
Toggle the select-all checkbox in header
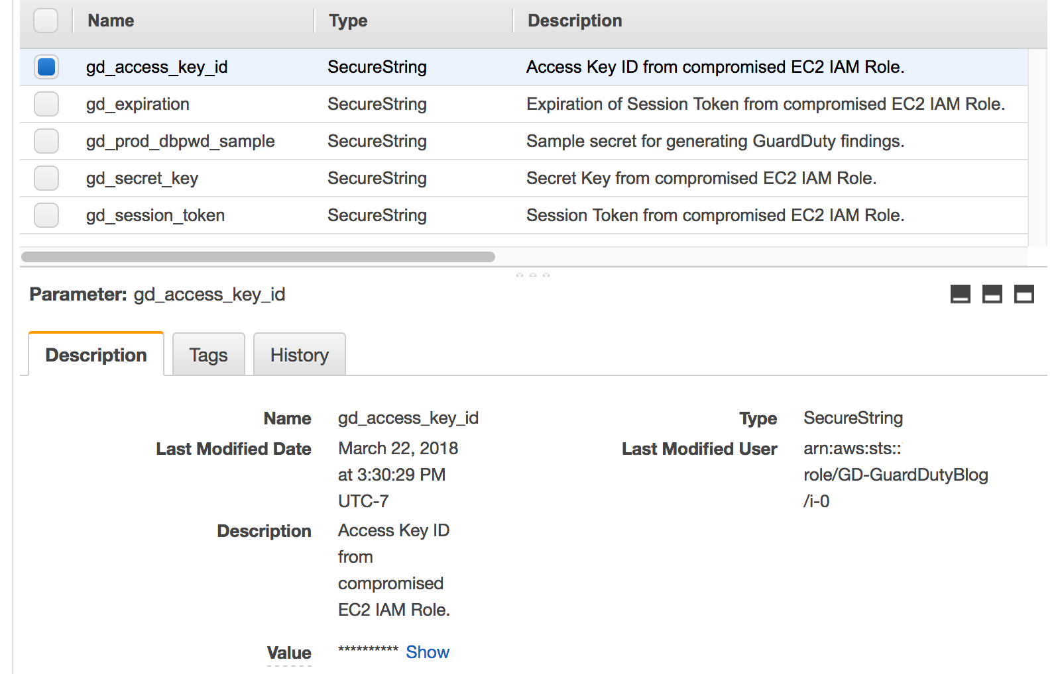point(46,21)
